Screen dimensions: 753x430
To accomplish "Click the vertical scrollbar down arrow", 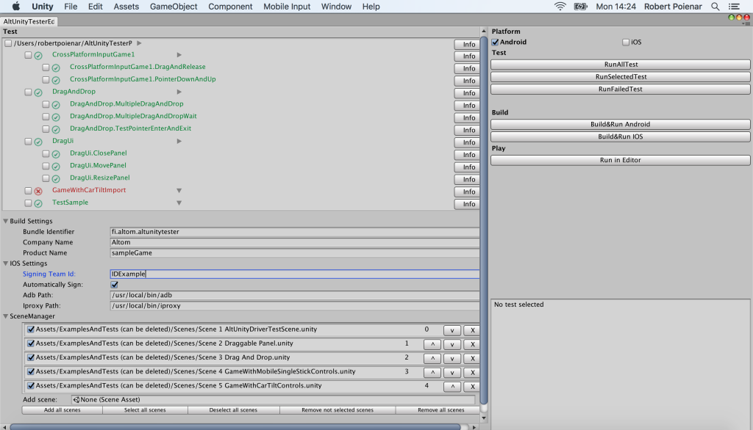I will pyautogui.click(x=484, y=418).
